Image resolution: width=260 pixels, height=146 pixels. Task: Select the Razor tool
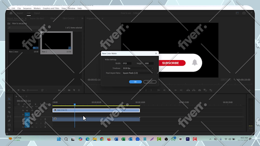[9, 112]
